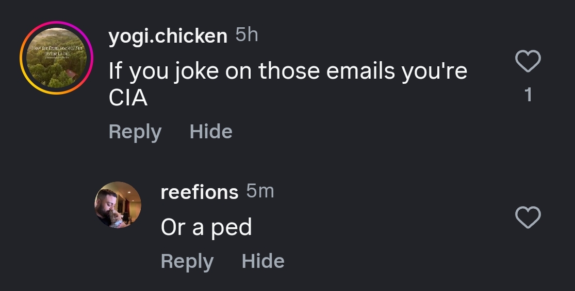Image resolution: width=575 pixels, height=291 pixels.
Task: Click the 5h timestamp beside yogi.chicken
Action: [x=247, y=35]
